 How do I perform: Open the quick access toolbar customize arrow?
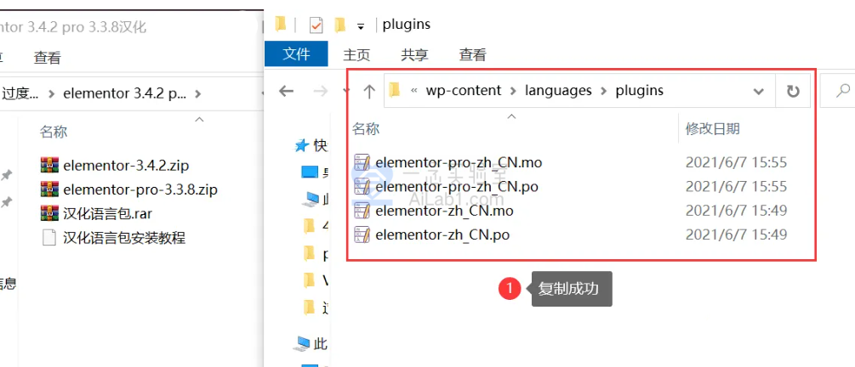click(x=360, y=25)
